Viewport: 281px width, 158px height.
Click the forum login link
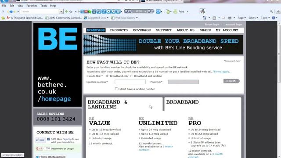pyautogui.click(x=212, y=25)
